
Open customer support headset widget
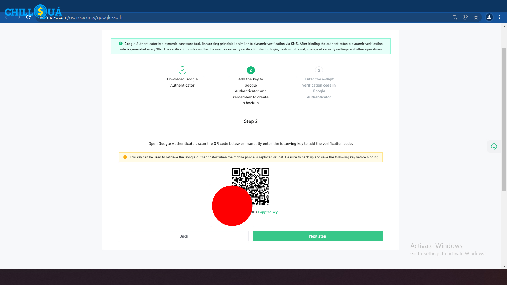(x=494, y=146)
